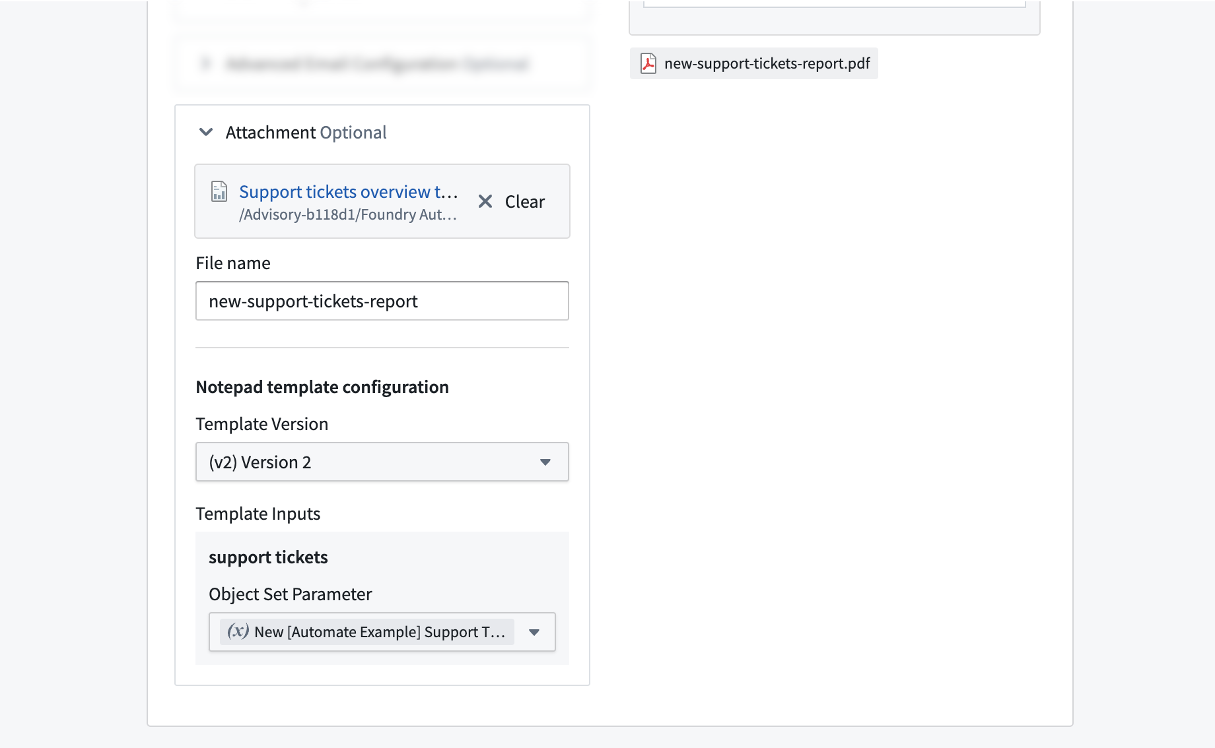
Task: Open the new-support-tickets-report.pdf attachment
Action: (x=754, y=63)
